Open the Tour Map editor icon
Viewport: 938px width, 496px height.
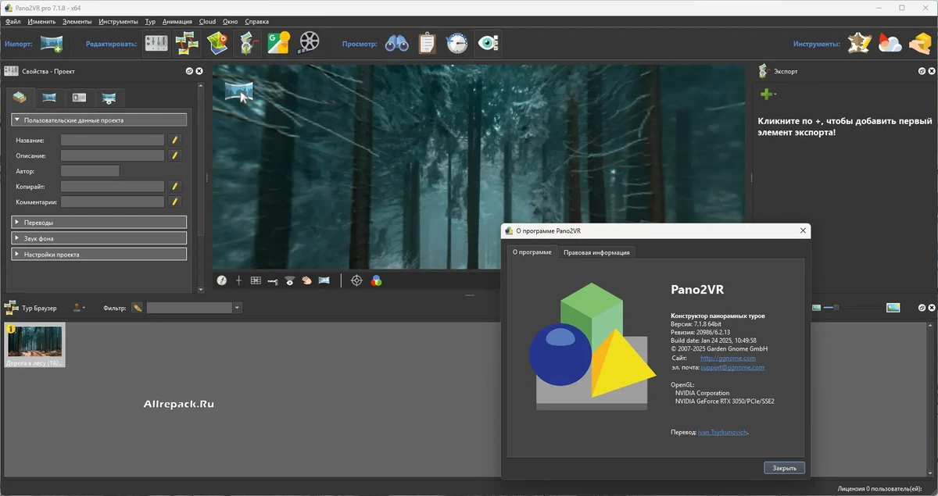click(x=217, y=43)
